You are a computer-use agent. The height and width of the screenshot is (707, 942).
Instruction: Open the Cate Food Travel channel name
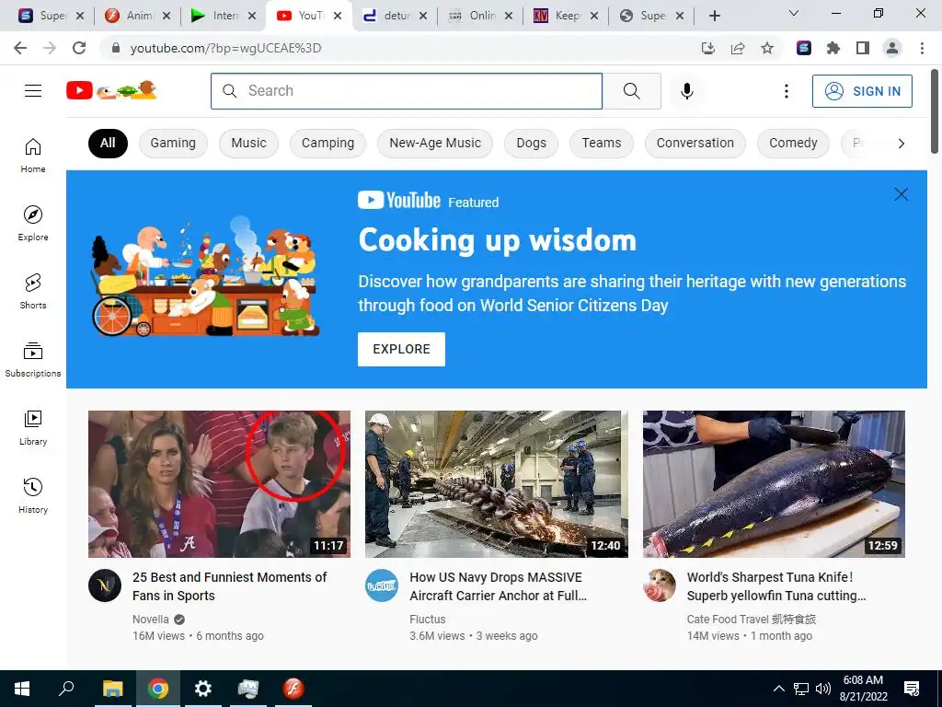752,620
